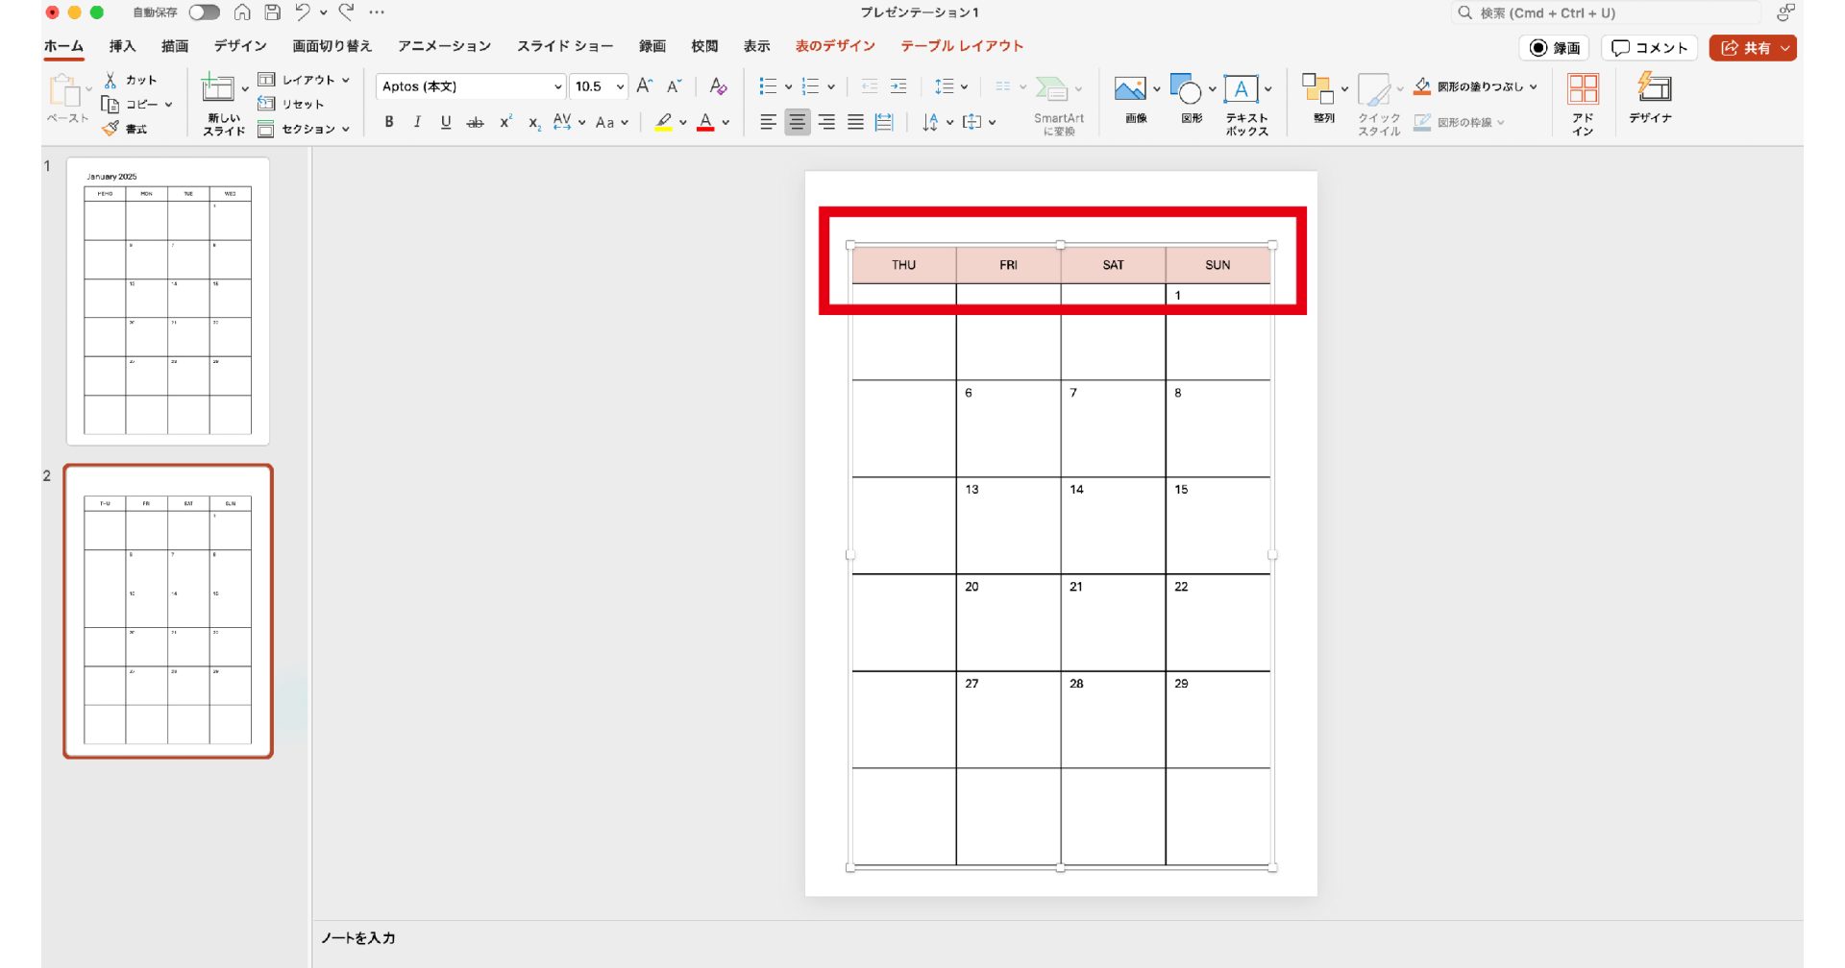Click the undo arrow icon
The height and width of the screenshot is (968, 1845).
click(x=303, y=12)
